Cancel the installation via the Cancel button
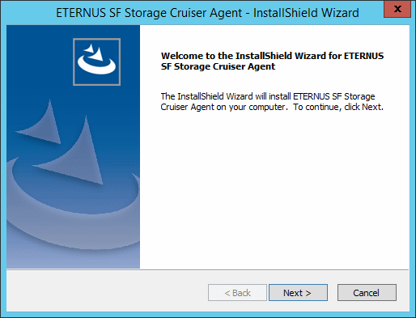This screenshot has height=318, width=416. point(367,293)
